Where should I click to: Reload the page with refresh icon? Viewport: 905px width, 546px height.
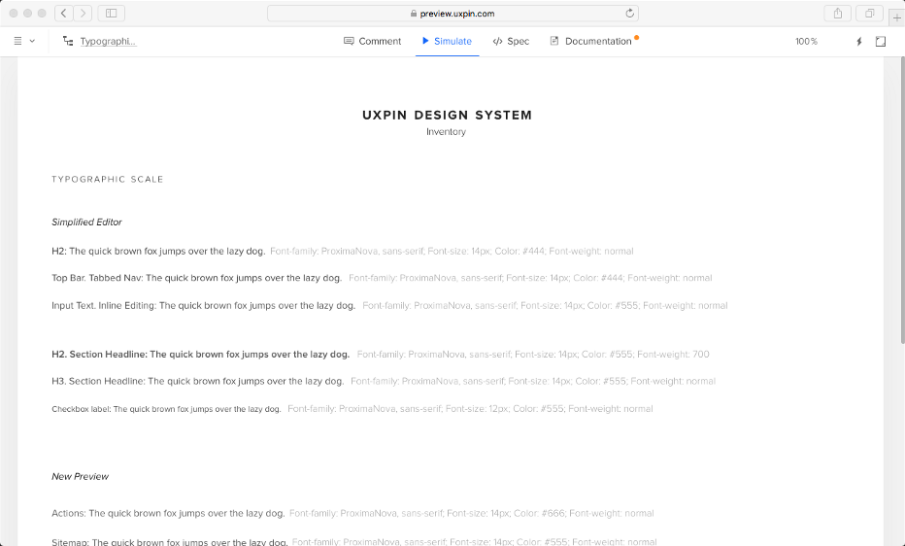[629, 13]
